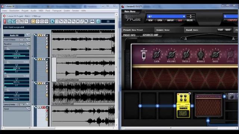Select the Glue tool
The width and height of the screenshot is (239, 134).
(x=65, y=22)
